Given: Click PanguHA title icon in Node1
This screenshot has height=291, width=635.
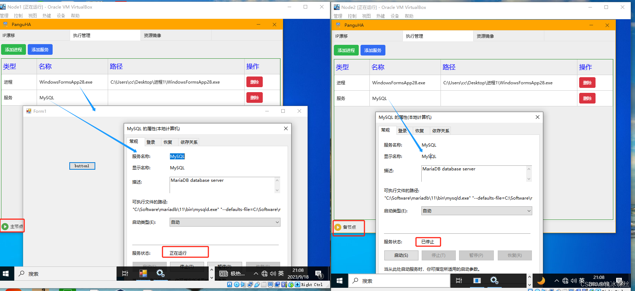Looking at the screenshot, I should [x=5, y=24].
